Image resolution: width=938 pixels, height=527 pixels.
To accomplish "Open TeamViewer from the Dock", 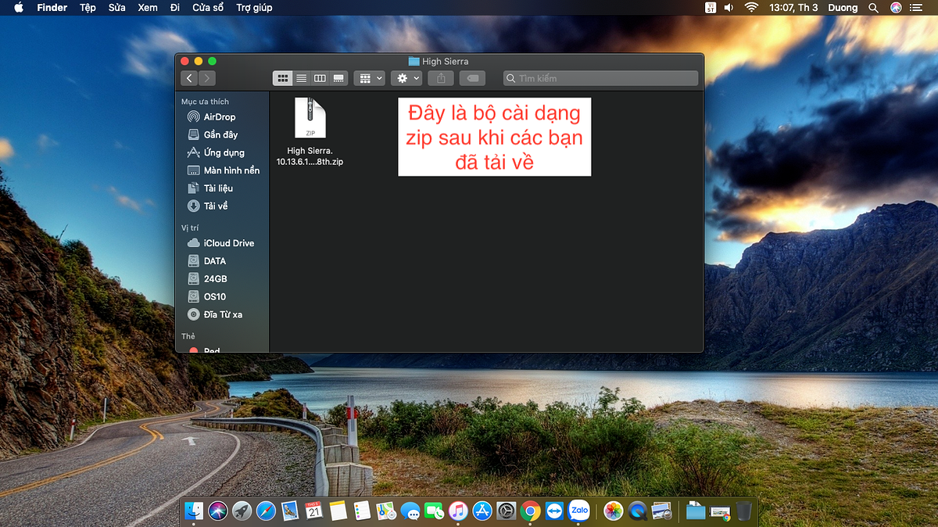I will pos(555,511).
